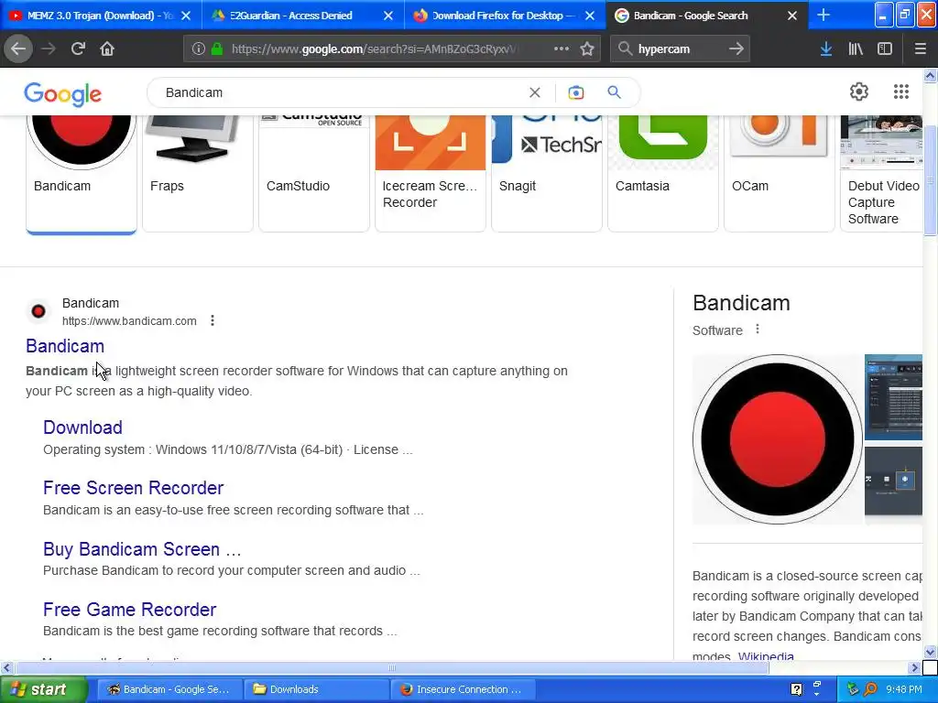Viewport: 938px width, 703px height.
Task: Open lower Bandicam screenshot thumbnail in panel
Action: tap(893, 481)
